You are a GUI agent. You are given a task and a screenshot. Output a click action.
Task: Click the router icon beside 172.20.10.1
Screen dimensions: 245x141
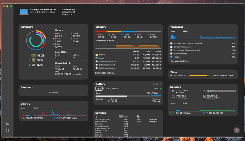pyautogui.click(x=204, y=97)
